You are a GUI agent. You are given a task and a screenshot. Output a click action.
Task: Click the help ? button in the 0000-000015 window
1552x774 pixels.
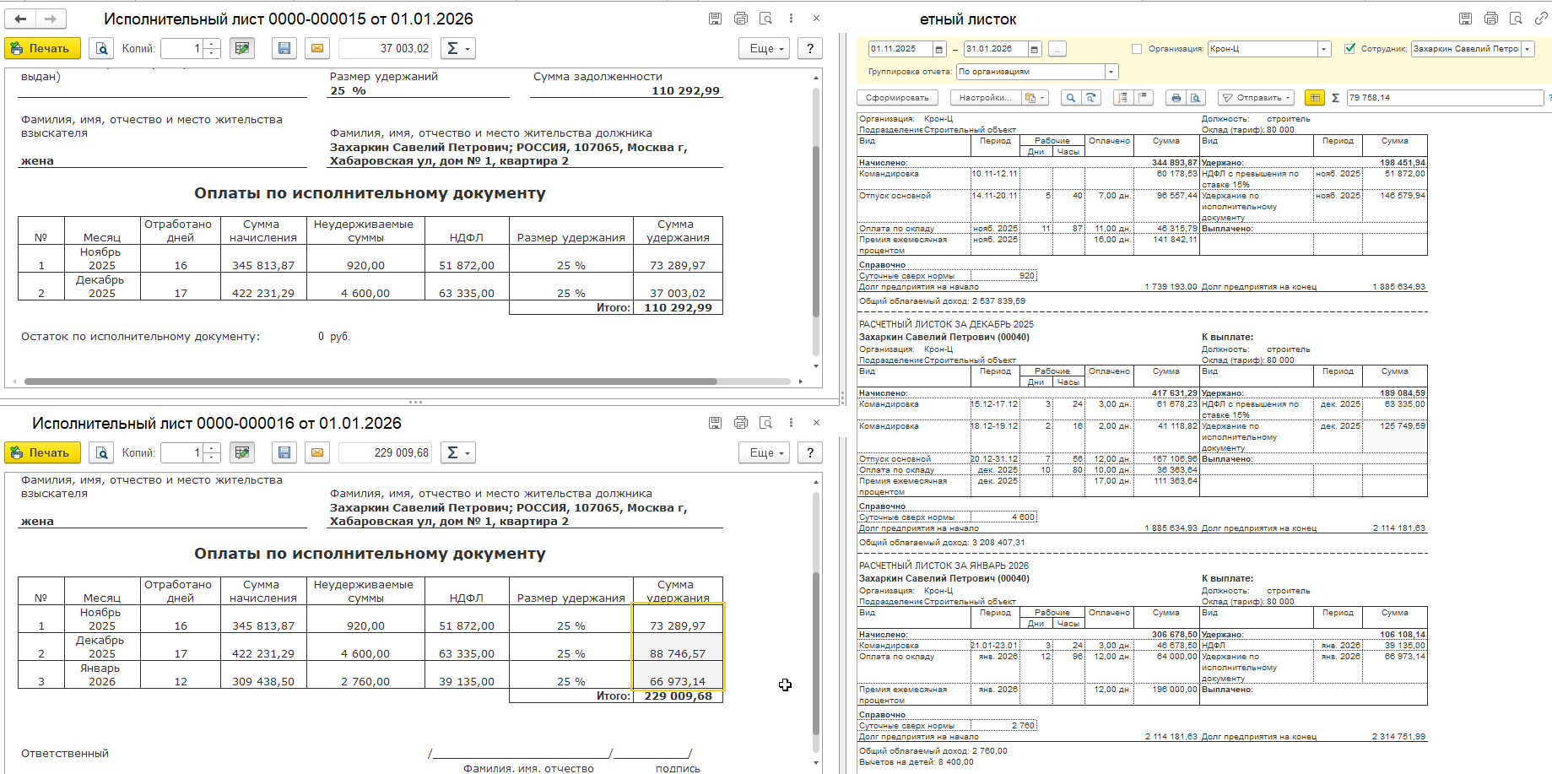(x=810, y=48)
